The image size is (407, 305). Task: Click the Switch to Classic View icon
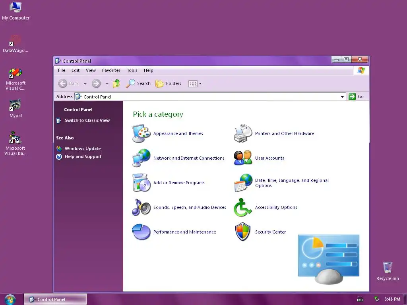pyautogui.click(x=59, y=120)
